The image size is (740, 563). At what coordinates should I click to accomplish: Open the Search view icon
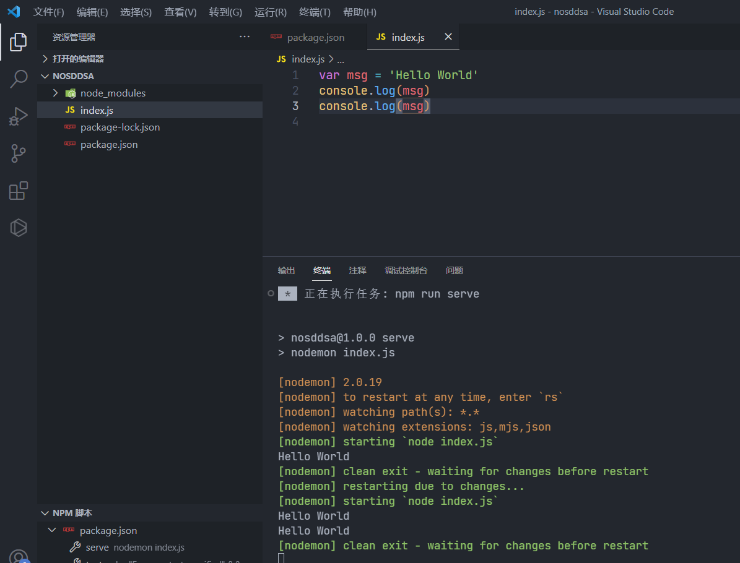(x=19, y=79)
